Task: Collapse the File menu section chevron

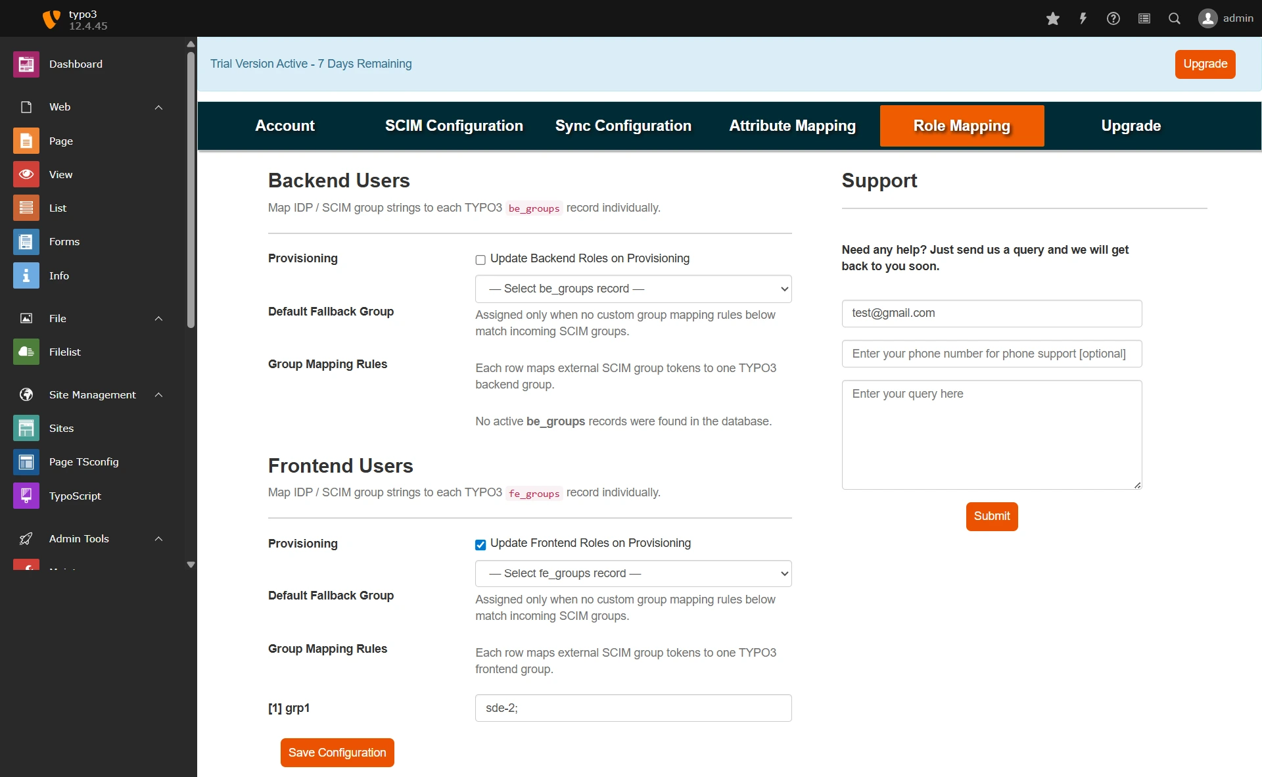Action: (x=158, y=318)
